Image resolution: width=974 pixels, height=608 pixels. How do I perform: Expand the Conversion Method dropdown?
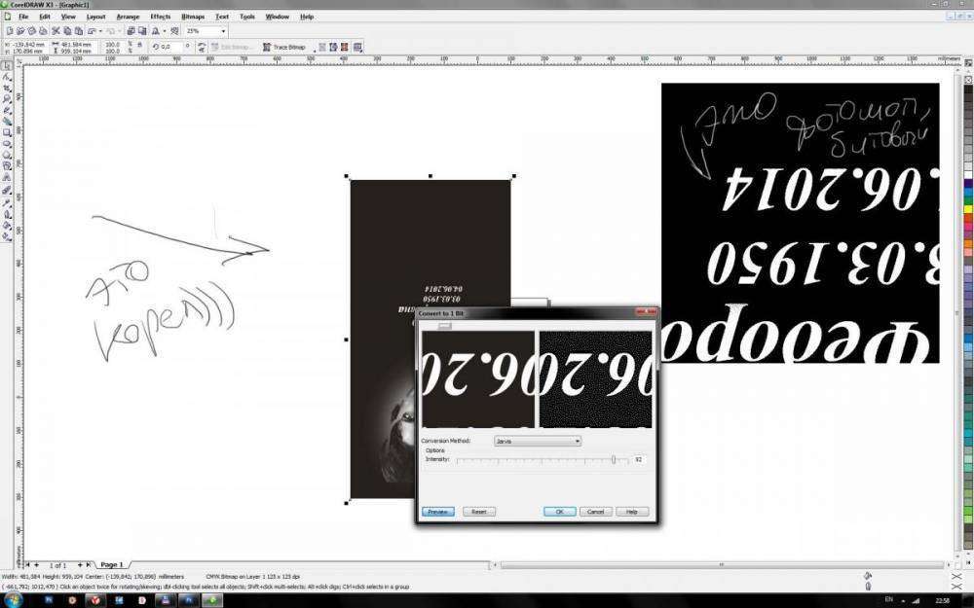pyautogui.click(x=577, y=441)
